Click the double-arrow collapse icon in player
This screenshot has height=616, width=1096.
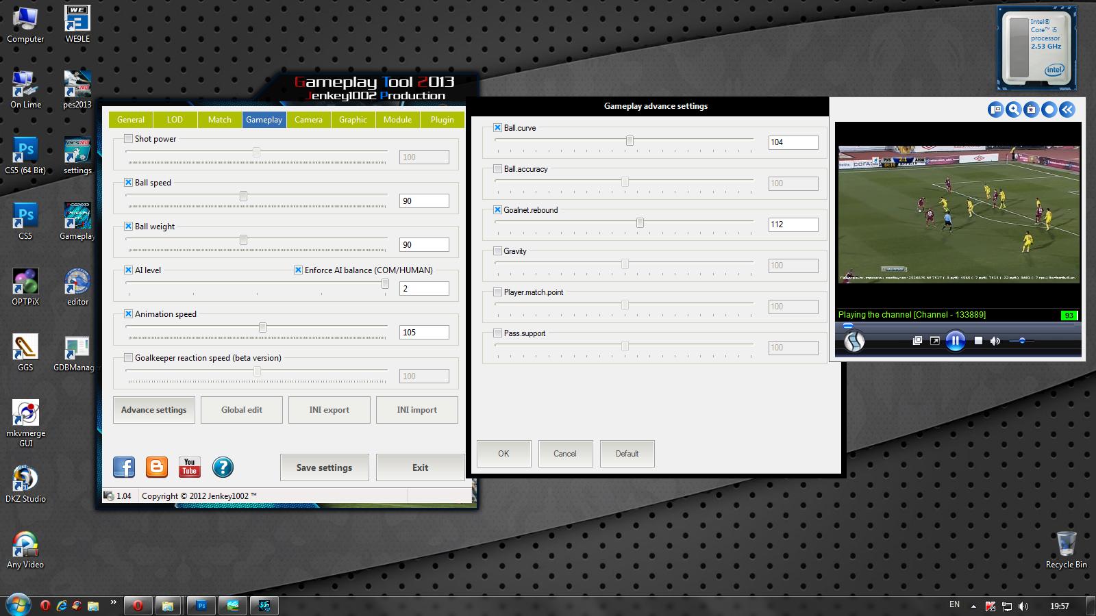point(1067,110)
